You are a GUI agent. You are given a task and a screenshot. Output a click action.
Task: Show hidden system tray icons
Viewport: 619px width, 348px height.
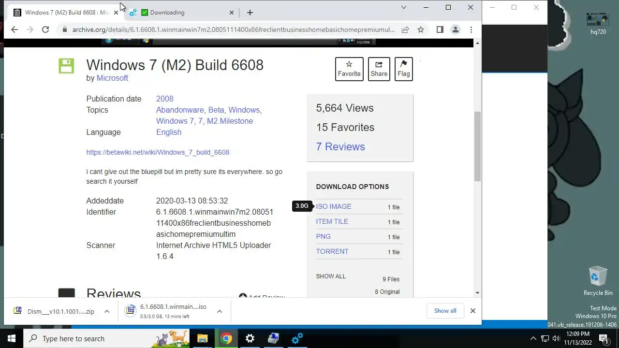point(533,338)
